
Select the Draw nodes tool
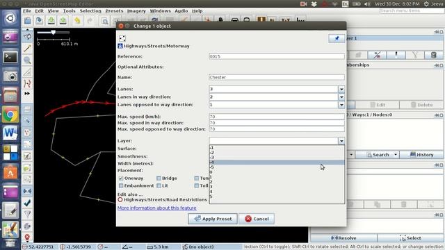tap(27, 48)
